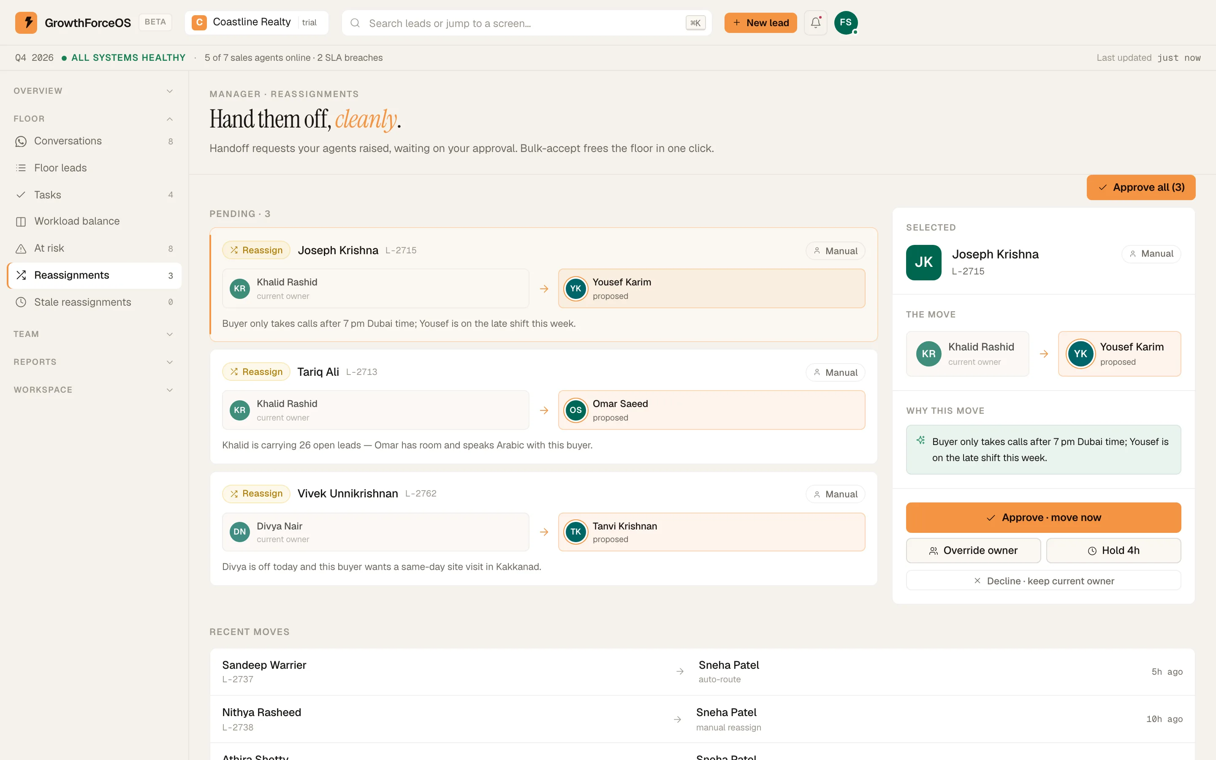This screenshot has width=1216, height=760.
Task: Click the GrowthForceOS lightning logo icon
Action: point(26,23)
